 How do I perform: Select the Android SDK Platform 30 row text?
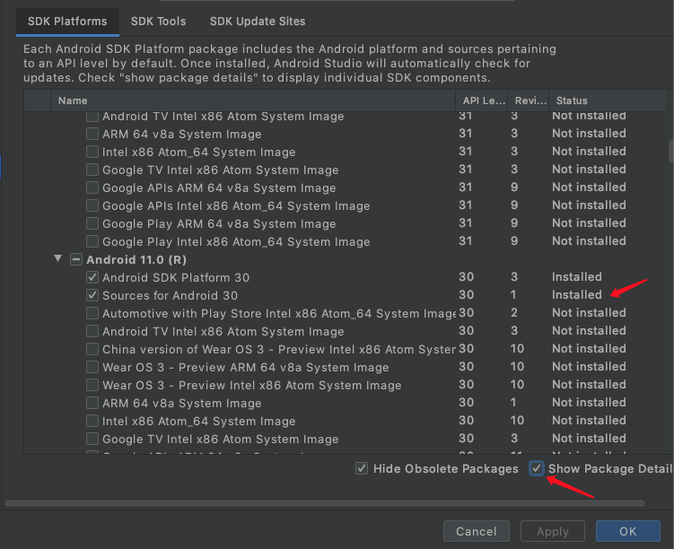tap(176, 277)
